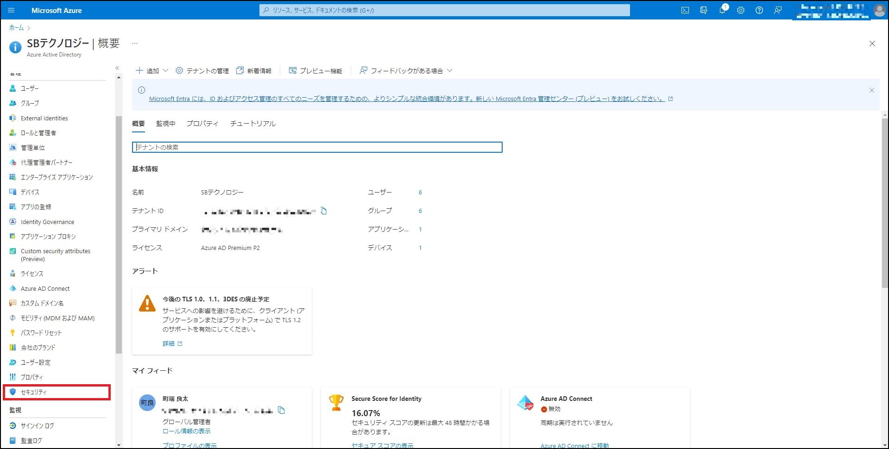Screen dimensions: 889x449
Task: Open モビリティ (MDM および MAM)
Action: [x=57, y=318]
